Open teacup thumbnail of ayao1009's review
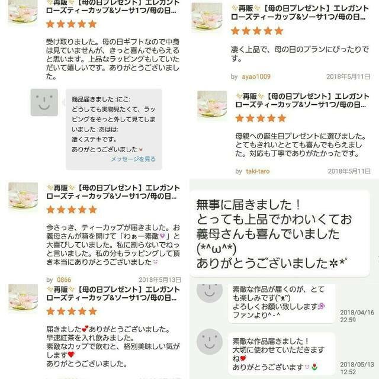 [x=207, y=17]
